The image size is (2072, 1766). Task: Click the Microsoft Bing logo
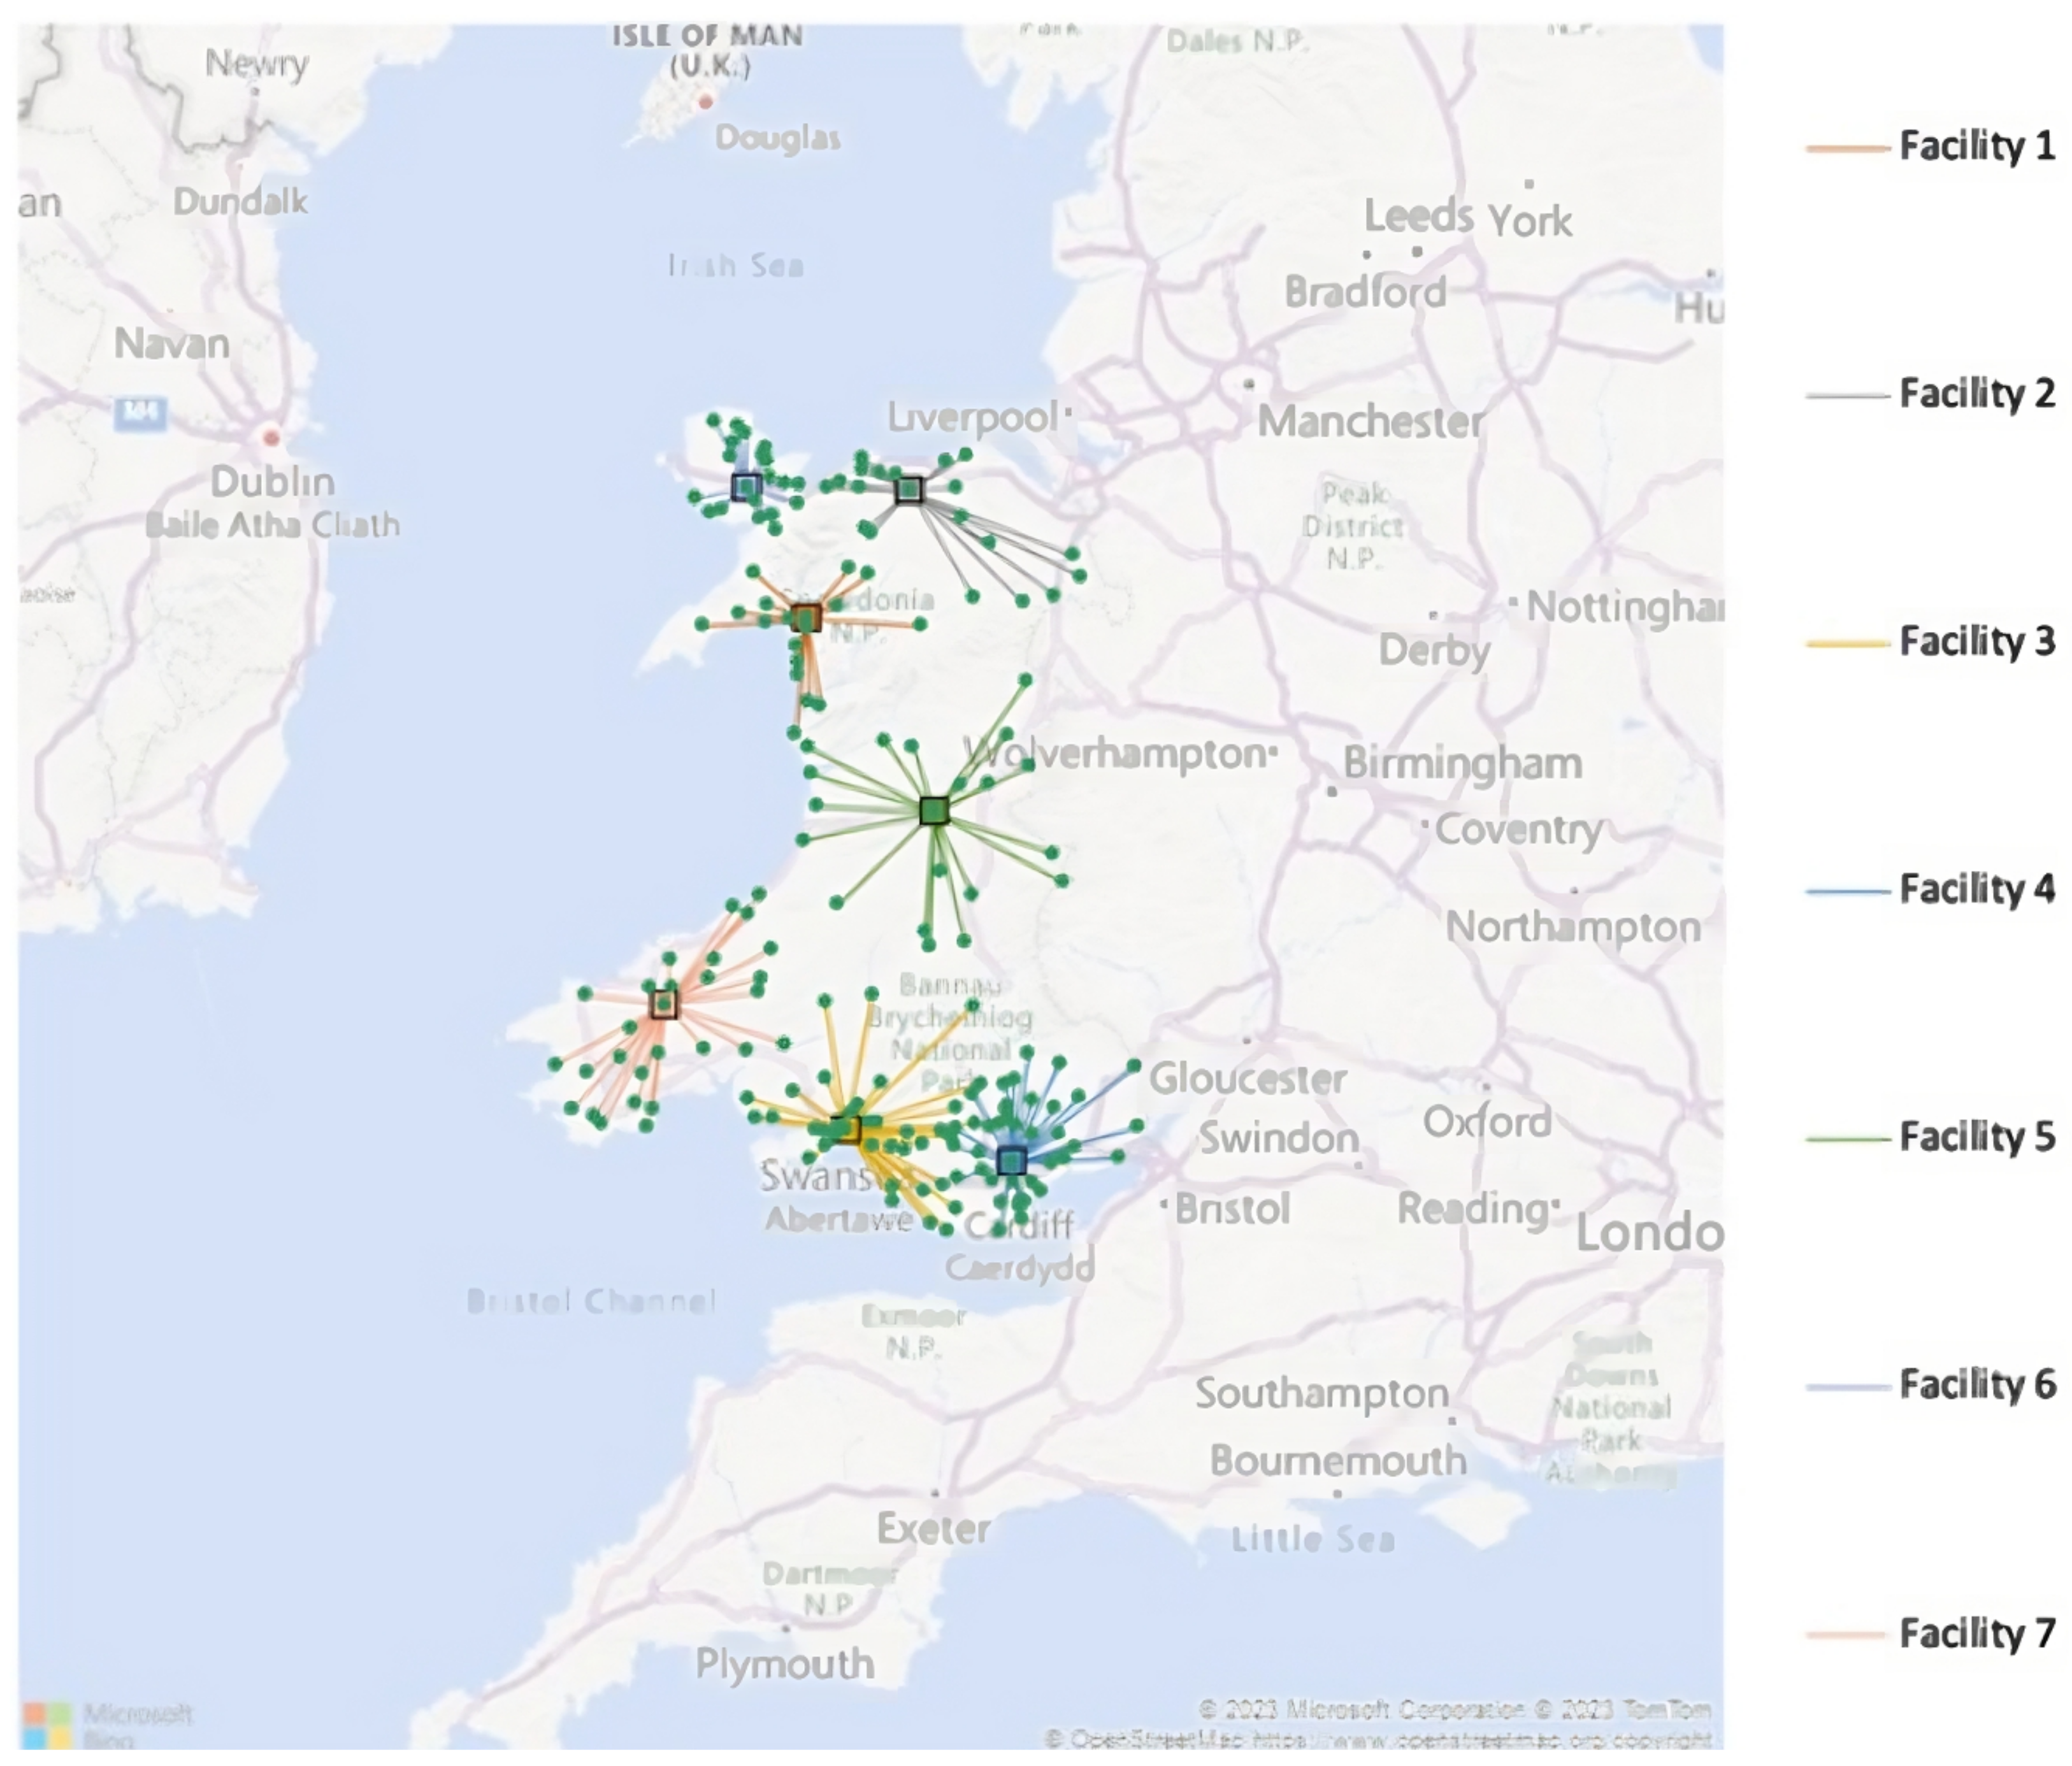point(47,1725)
